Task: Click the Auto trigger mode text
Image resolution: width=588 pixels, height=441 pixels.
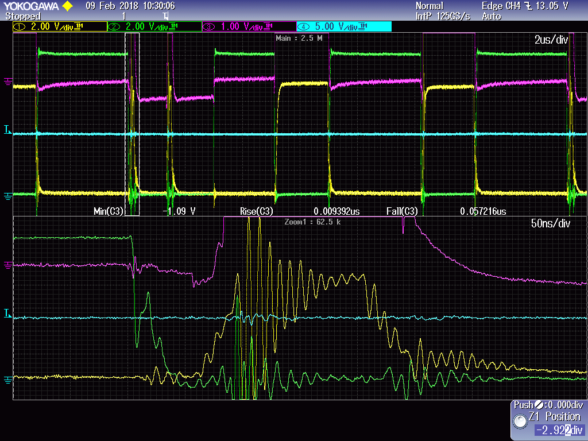Action: point(492,16)
